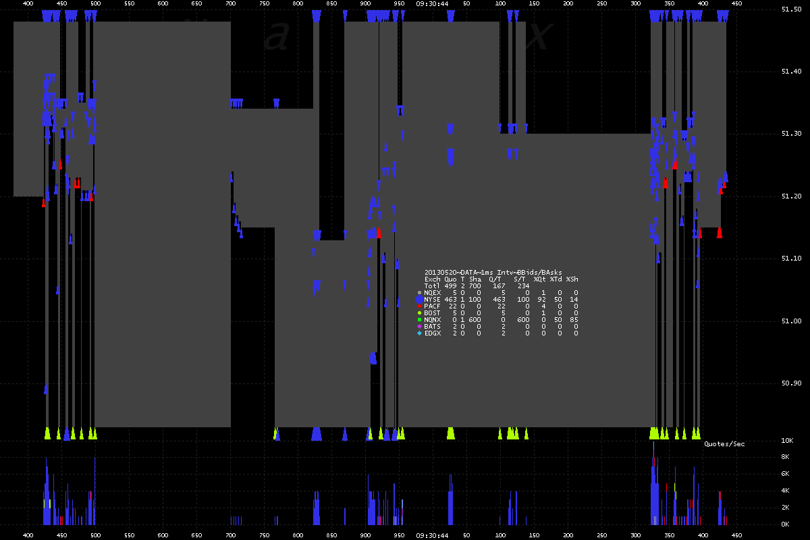Click the PACF red legend marker
The height and width of the screenshot is (540, 810).
(x=419, y=306)
